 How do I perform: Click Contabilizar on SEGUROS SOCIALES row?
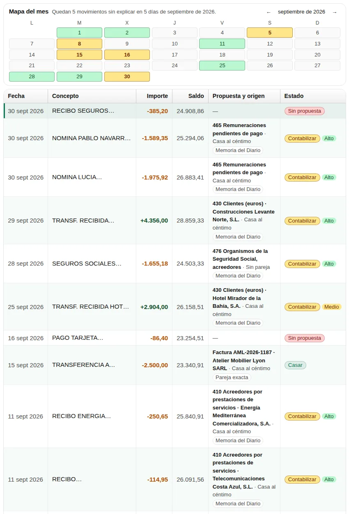click(302, 264)
